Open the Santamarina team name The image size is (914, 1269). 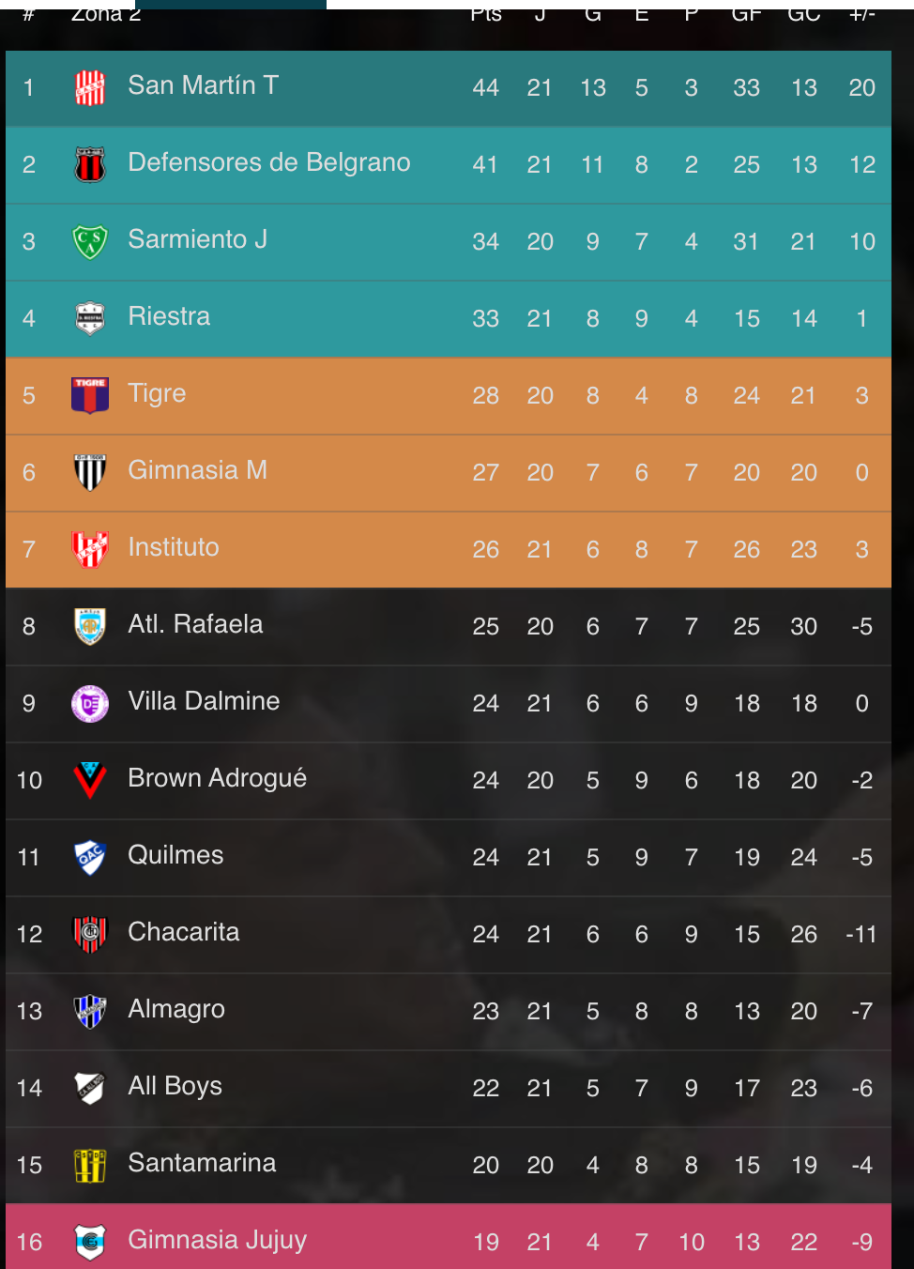[202, 1163]
